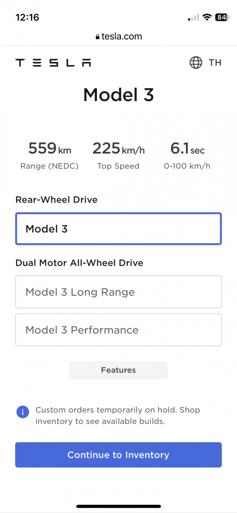
Task: Select the Model 3 rear-wheel drive option
Action: pos(118,229)
